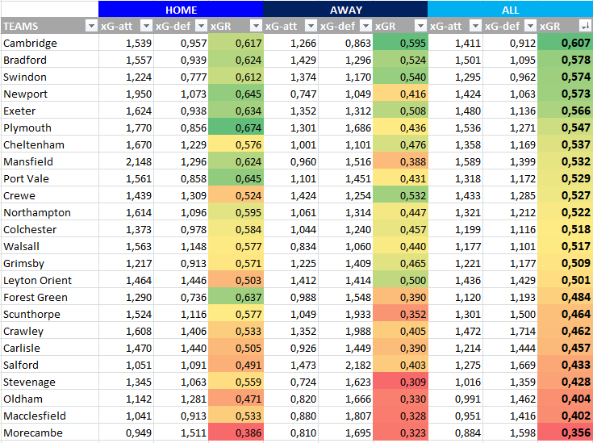Open ALL xG-def filter dropdown
This screenshot has width=593, height=443.
pyautogui.click(x=530, y=26)
